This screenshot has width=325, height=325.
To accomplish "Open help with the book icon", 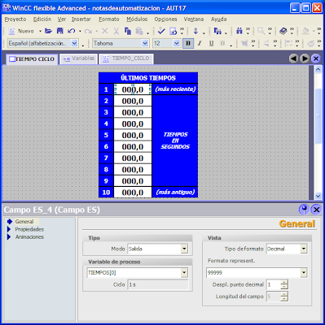I will coord(283,31).
